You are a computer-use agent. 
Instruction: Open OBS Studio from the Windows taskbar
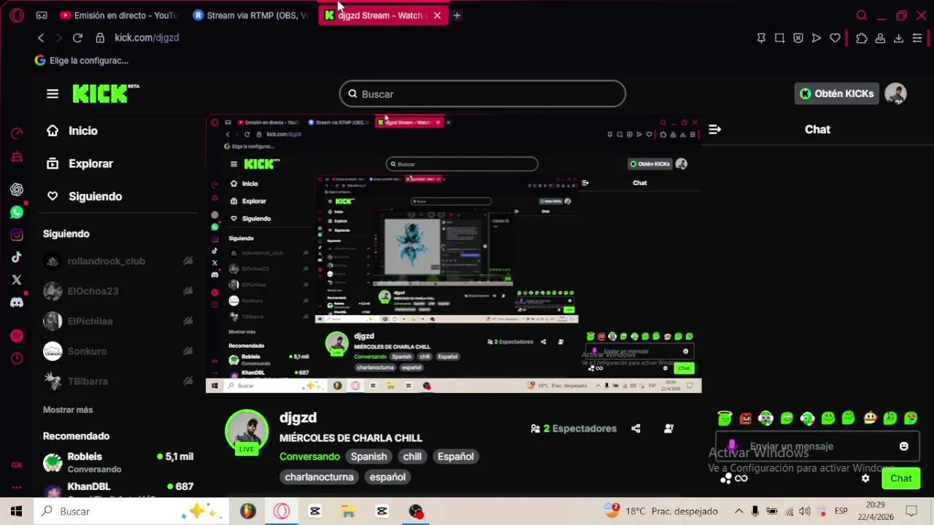click(416, 511)
